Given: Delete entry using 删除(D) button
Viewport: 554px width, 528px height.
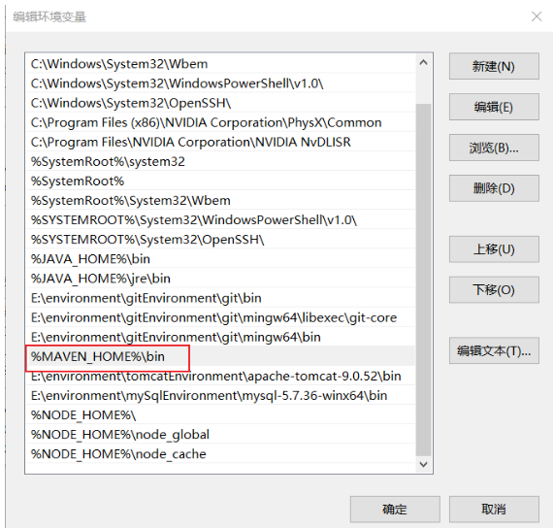Looking at the screenshot, I should coord(494,188).
